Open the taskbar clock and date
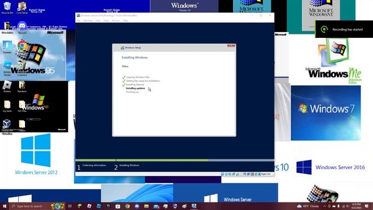Image resolution: width=373 pixels, height=210 pixels. pyautogui.click(x=356, y=206)
